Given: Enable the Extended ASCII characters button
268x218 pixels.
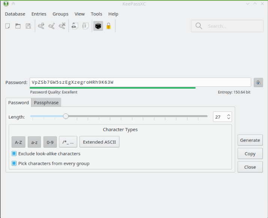Looking at the screenshot, I should click(x=99, y=142).
